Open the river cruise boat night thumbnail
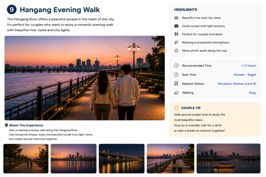This screenshot has width=266, height=177. pyautogui.click(x=229, y=158)
